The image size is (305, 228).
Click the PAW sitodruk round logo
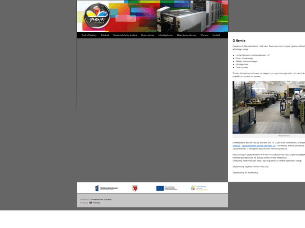click(97, 15)
